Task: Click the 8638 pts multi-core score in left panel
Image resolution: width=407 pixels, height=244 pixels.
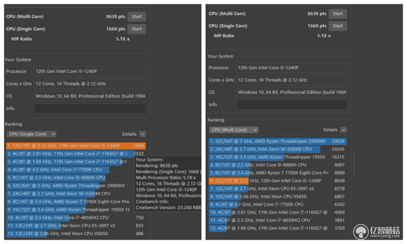Action: point(115,17)
